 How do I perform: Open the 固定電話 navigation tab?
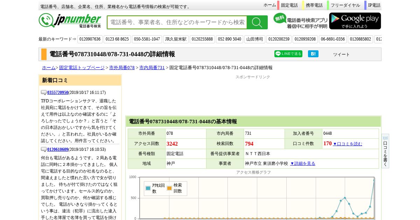289,5
